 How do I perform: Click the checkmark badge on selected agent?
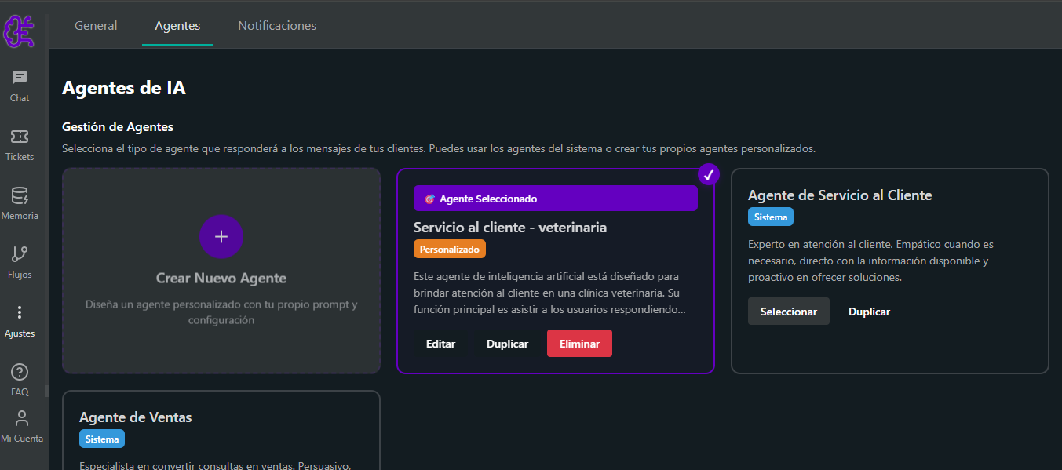click(709, 175)
